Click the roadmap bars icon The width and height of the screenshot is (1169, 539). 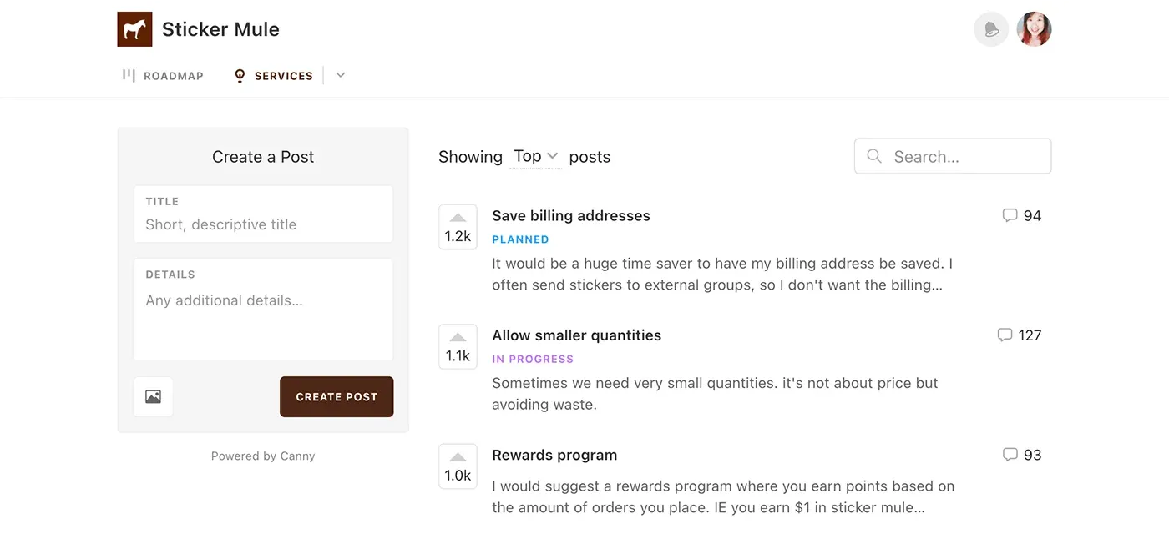click(129, 74)
